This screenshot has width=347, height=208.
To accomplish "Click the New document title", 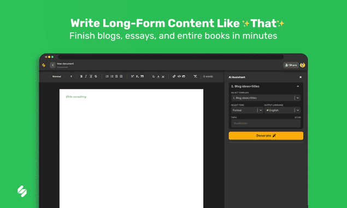I will pyautogui.click(x=65, y=63).
